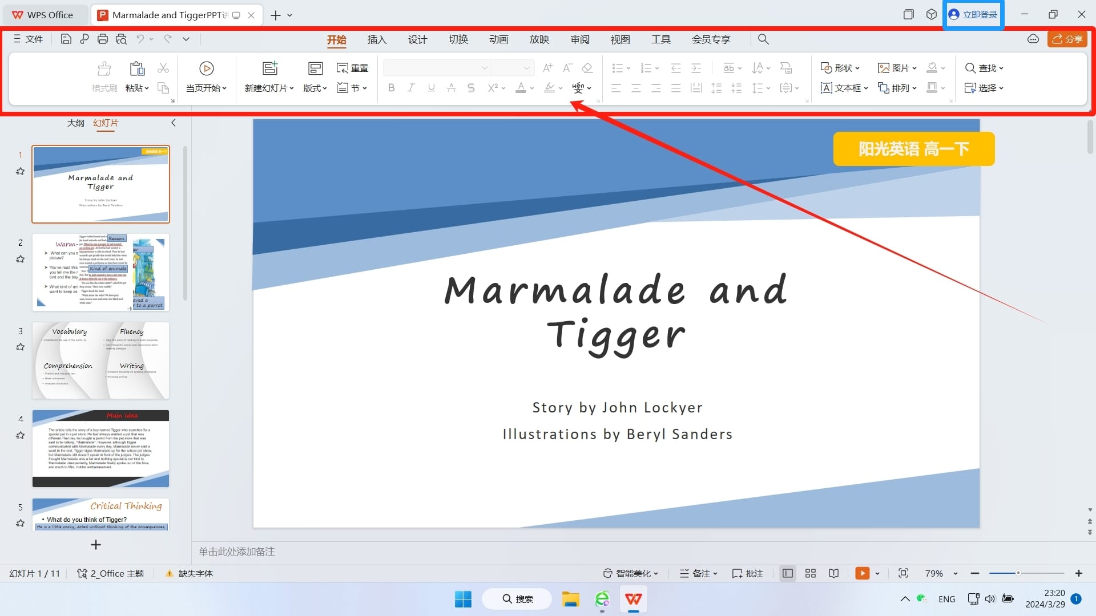
Task: Click the Increase Font Size icon
Action: click(547, 68)
